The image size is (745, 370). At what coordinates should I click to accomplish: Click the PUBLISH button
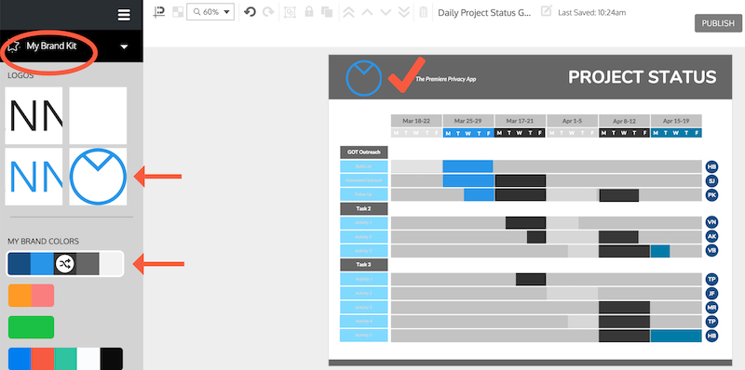pos(718,23)
